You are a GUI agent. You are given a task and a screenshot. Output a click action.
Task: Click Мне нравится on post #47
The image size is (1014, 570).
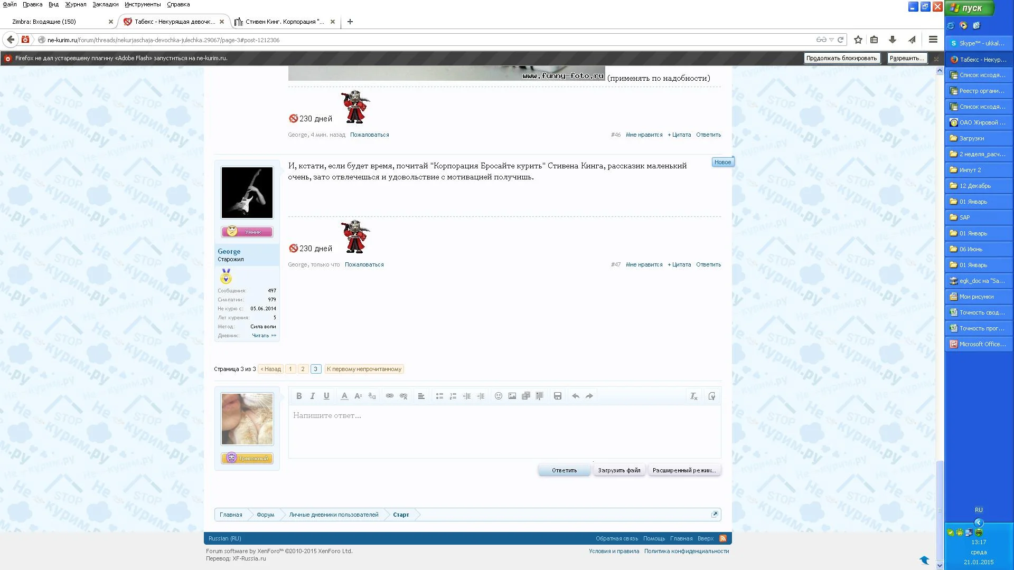coord(644,265)
